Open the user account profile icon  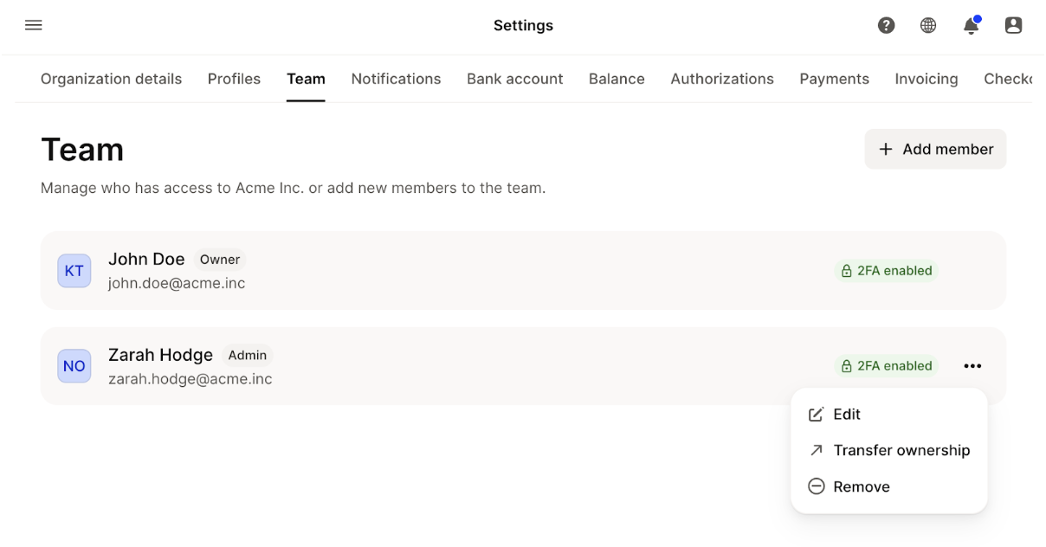[x=1013, y=25]
